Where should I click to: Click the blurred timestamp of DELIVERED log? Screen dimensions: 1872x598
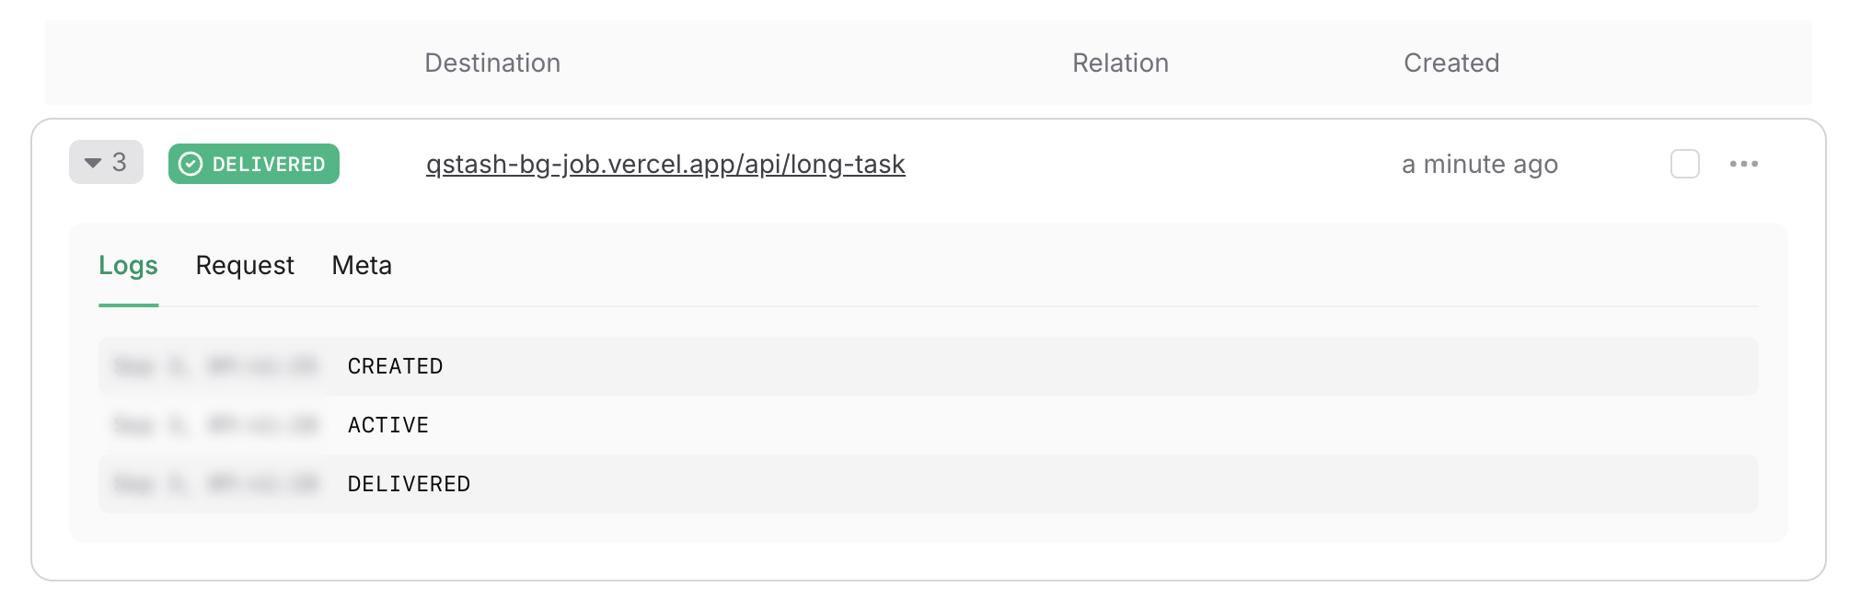coord(215,484)
